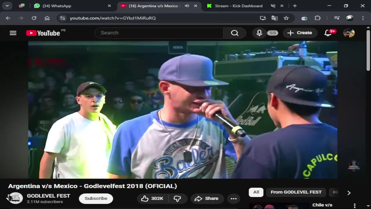Install app icon in address bar

[x=263, y=18]
